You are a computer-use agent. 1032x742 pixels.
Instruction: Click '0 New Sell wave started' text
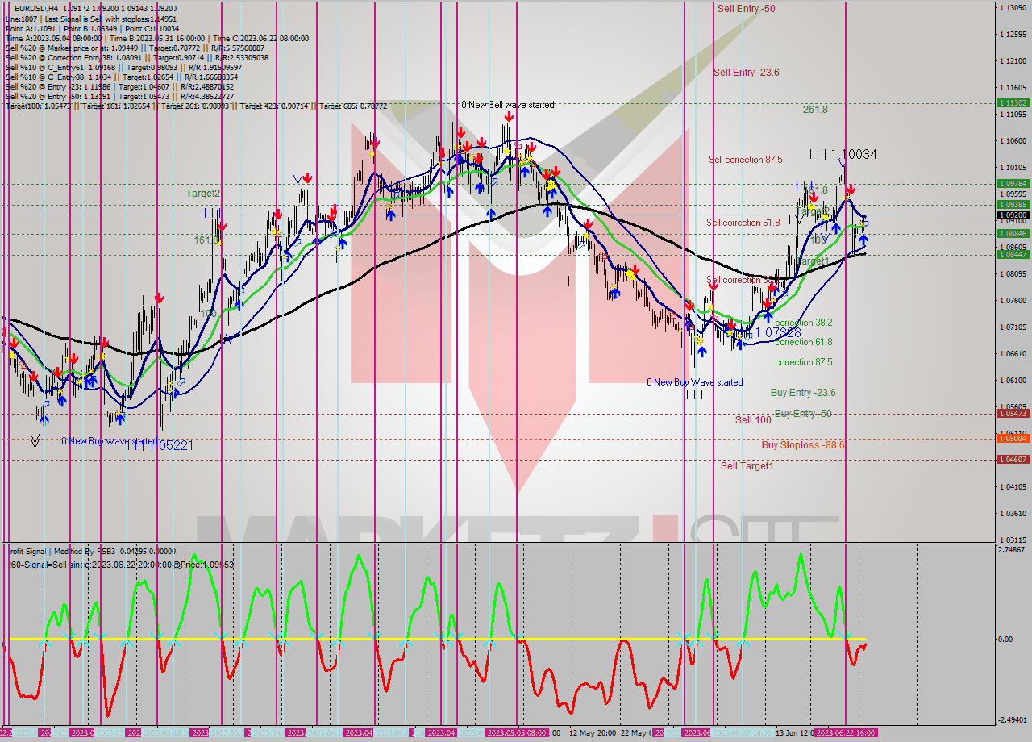point(508,105)
